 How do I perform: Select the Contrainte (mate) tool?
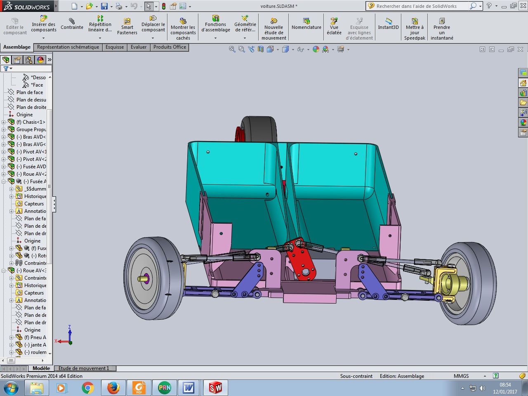tap(72, 24)
